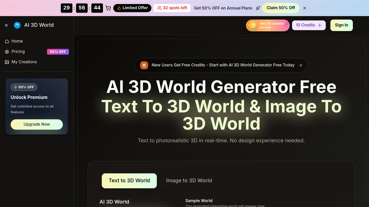Click the arrow at end of announcement pill
The height and width of the screenshot is (207, 369).
[x=300, y=65]
